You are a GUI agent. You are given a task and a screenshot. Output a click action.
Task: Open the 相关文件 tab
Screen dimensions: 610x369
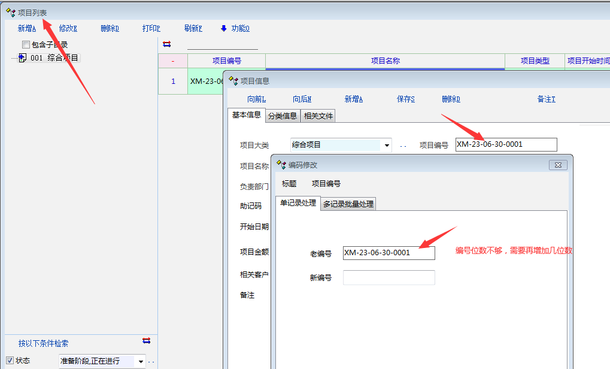(x=318, y=116)
